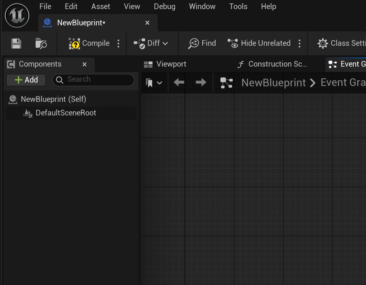Select DefaultSceneRoot component
The width and height of the screenshot is (366, 285).
pyautogui.click(x=71, y=113)
